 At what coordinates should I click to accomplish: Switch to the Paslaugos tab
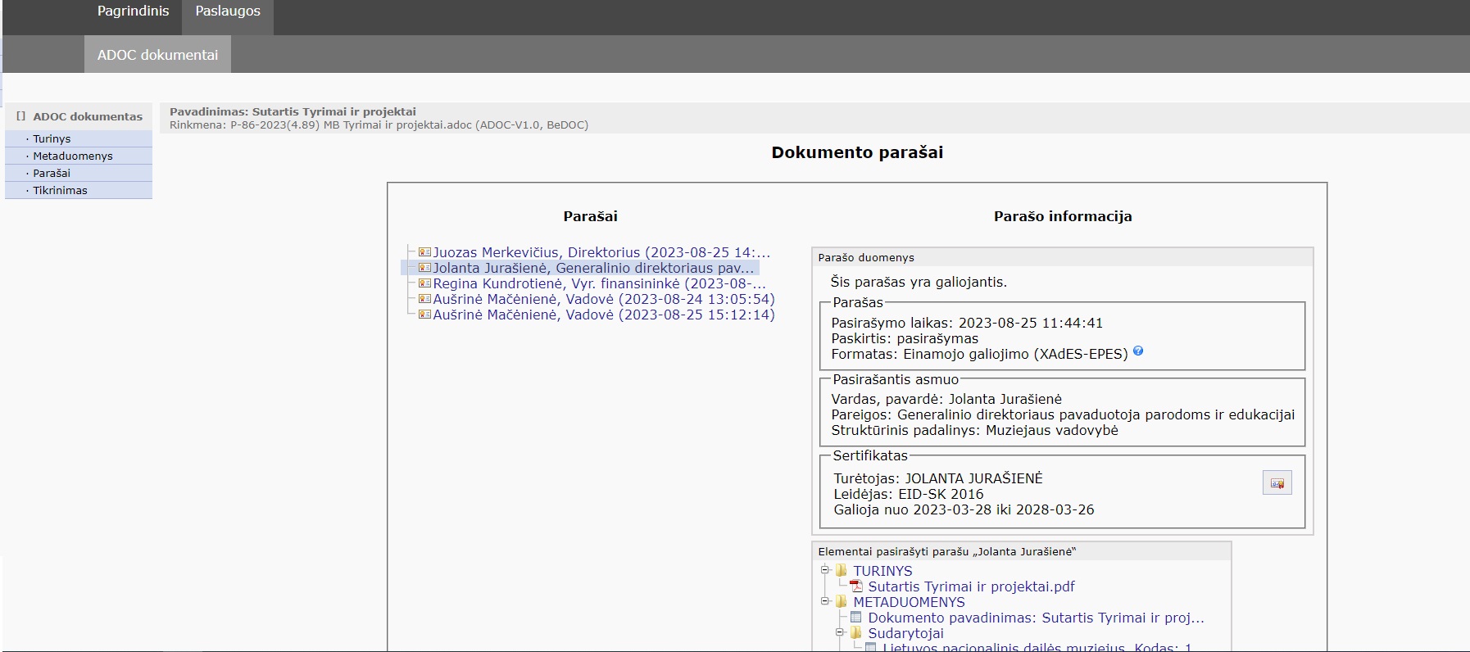(x=228, y=11)
